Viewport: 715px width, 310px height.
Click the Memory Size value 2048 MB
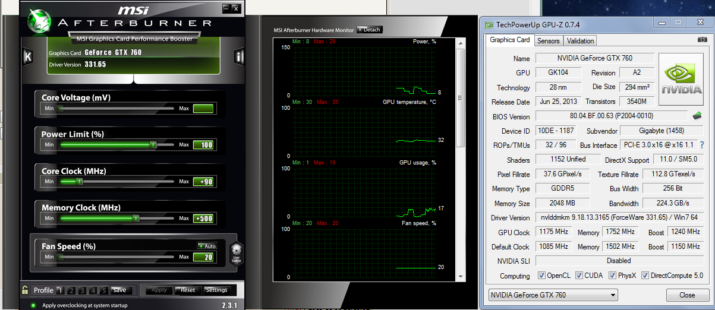coord(563,203)
